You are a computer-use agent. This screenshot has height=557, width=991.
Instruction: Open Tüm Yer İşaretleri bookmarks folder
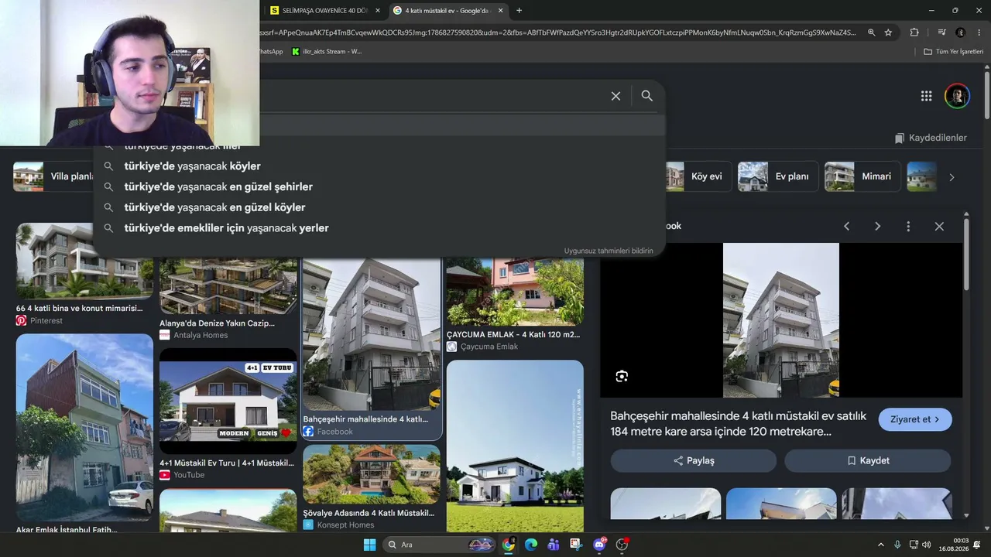coord(953,52)
